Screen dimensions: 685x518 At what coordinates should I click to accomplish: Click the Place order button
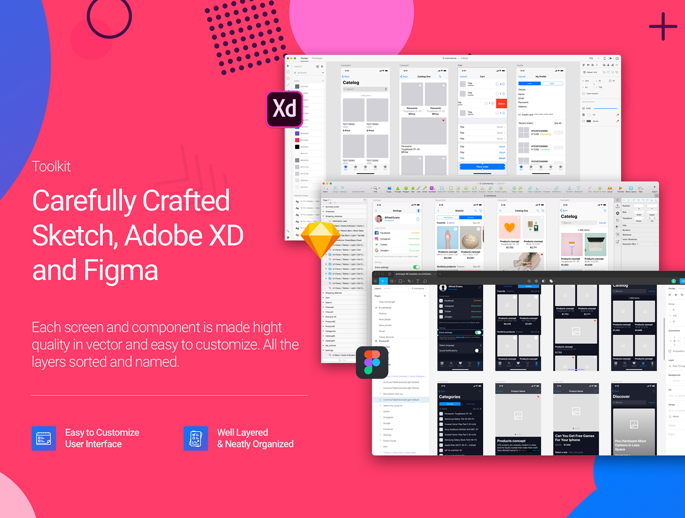point(482,167)
